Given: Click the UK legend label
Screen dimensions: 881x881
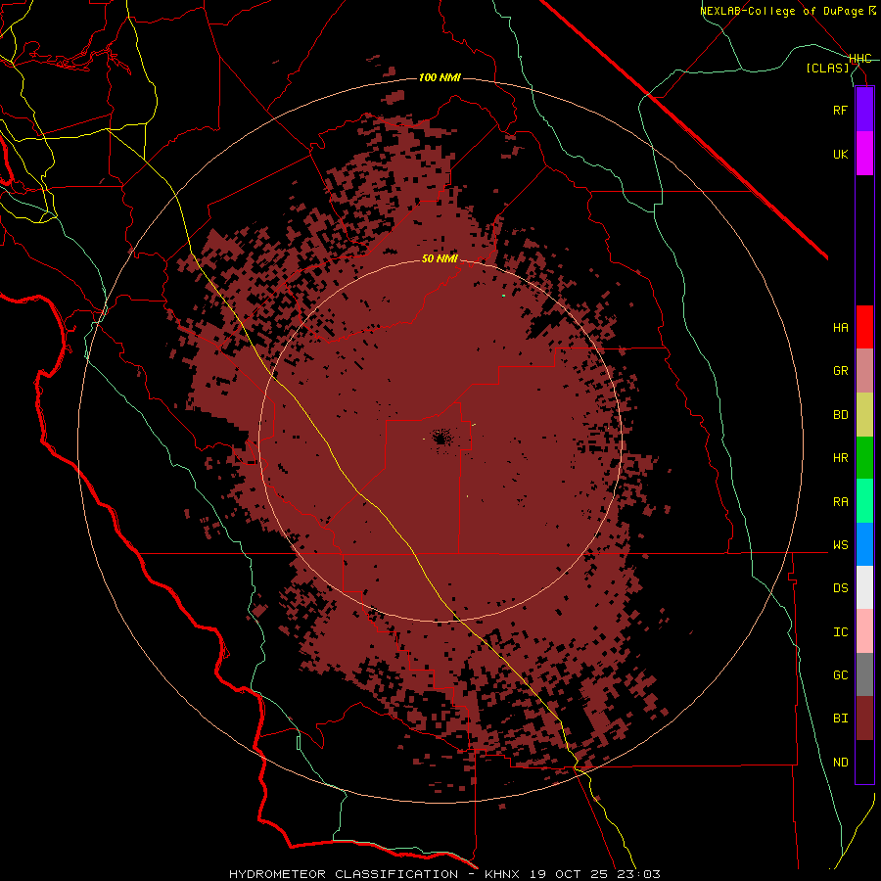Looking at the screenshot, I should tap(840, 154).
